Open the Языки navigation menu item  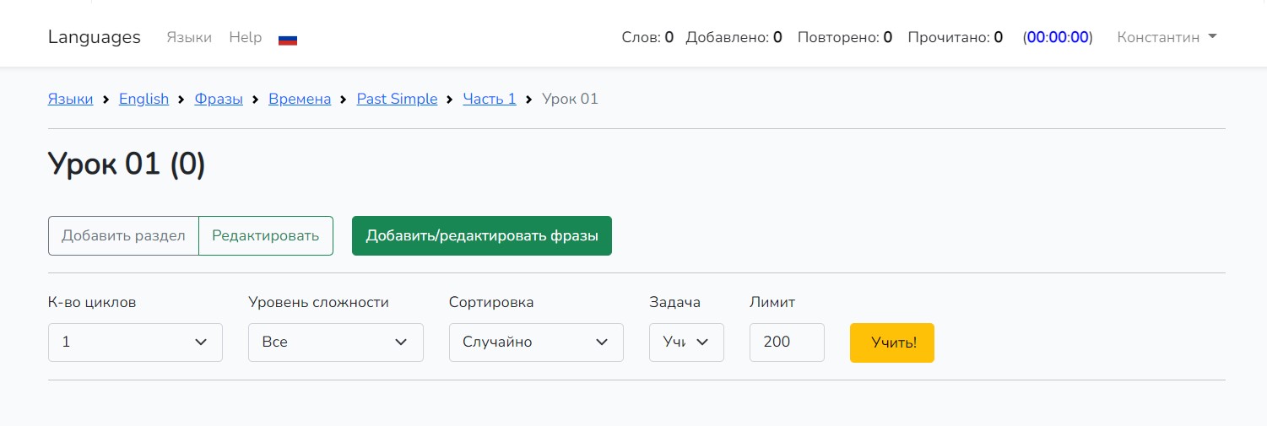point(189,37)
